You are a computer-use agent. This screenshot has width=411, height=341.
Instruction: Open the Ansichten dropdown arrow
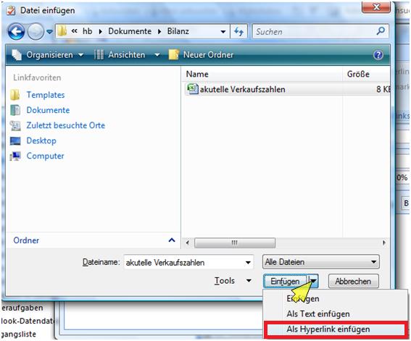point(157,55)
